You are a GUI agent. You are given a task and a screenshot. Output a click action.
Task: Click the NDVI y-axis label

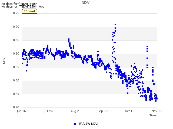(4, 60)
